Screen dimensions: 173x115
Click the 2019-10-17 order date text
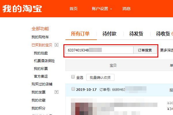click(86, 90)
